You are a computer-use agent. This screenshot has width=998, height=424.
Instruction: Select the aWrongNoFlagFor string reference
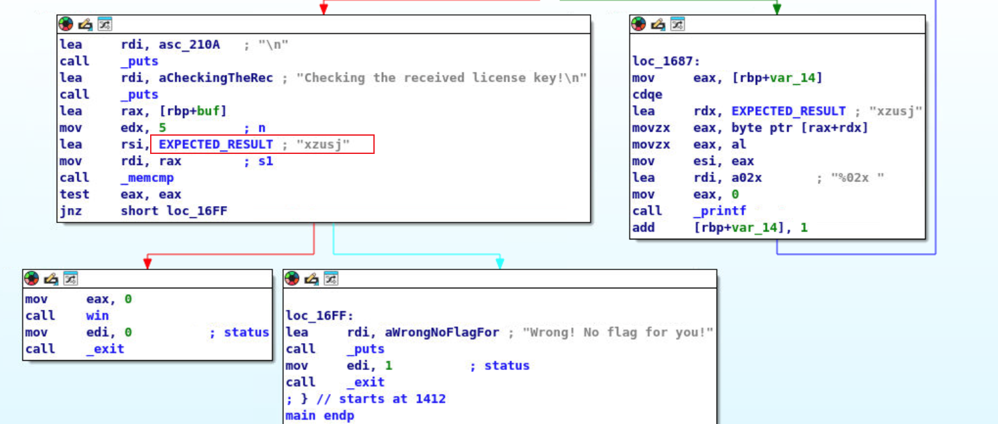(423, 333)
